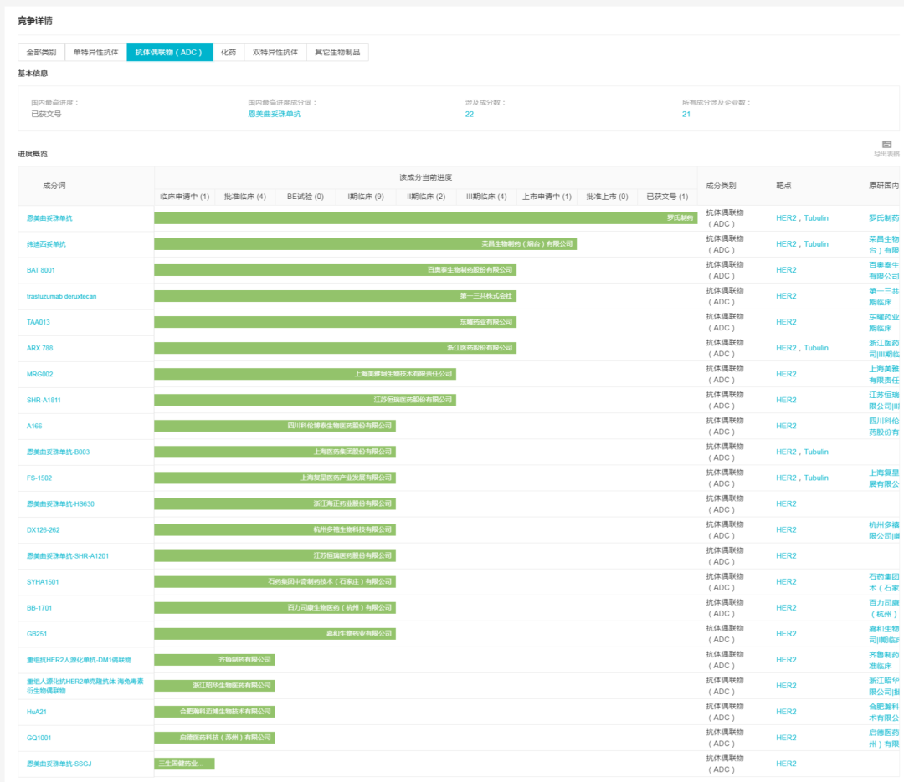The width and height of the screenshot is (904, 782).
Task: Click the 罗氏制药 progress bar
Action: point(425,217)
